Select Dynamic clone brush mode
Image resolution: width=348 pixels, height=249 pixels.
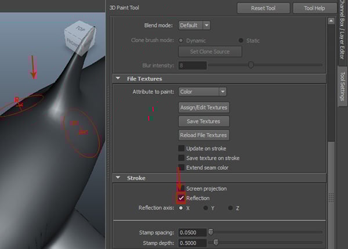(181, 41)
